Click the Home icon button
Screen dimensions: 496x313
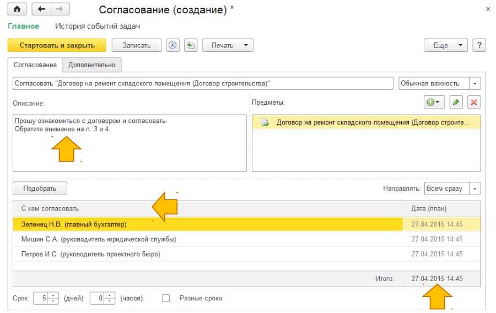(16, 10)
